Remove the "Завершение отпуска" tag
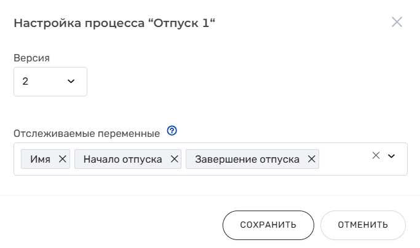 (312, 159)
